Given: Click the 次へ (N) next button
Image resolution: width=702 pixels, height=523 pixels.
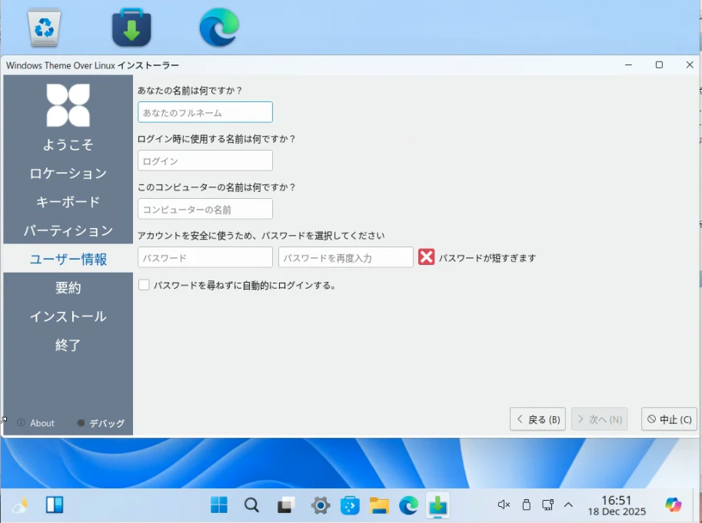Looking at the screenshot, I should [600, 419].
